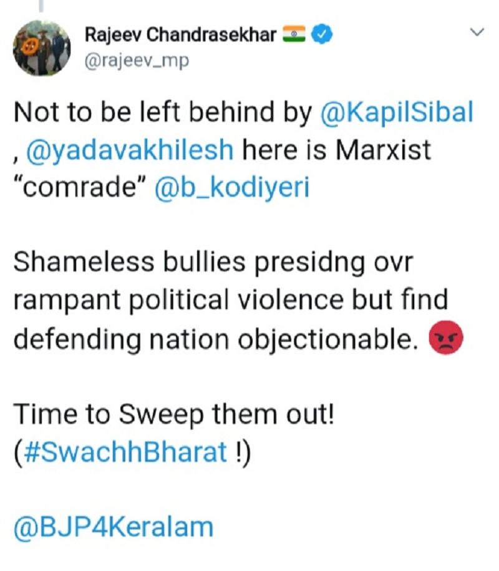Click the closing "!)" after the hashtag
This screenshot has height=571, width=499.
(241, 452)
